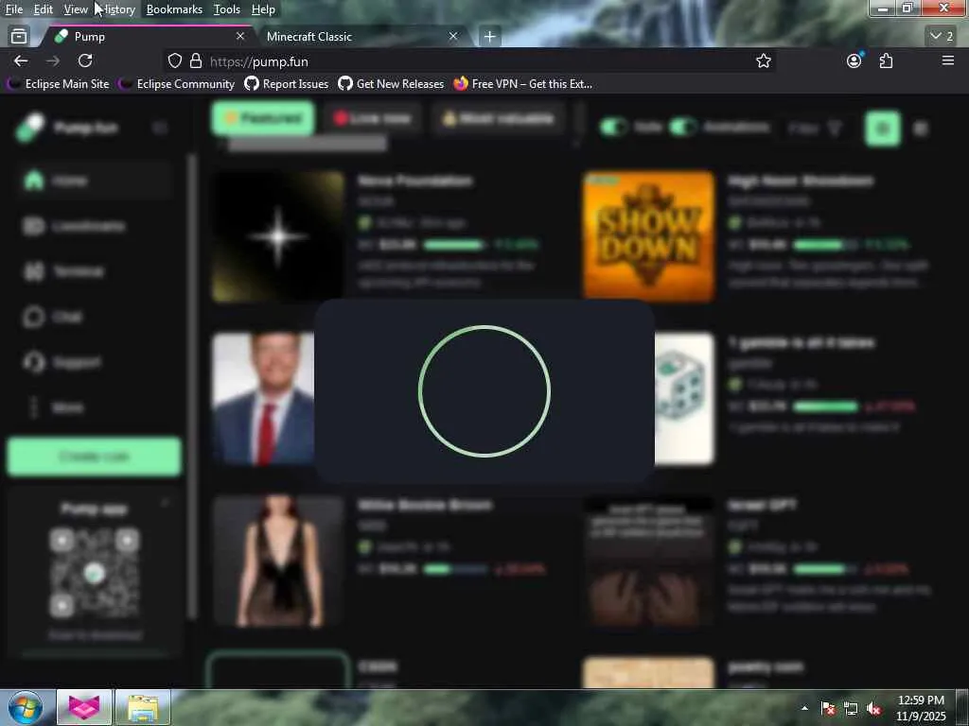The image size is (969, 726).
Task: Open Report Issues bookmark
Action: point(287,83)
